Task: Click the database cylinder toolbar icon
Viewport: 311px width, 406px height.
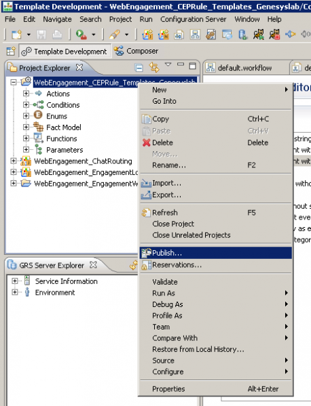Action: (x=243, y=35)
